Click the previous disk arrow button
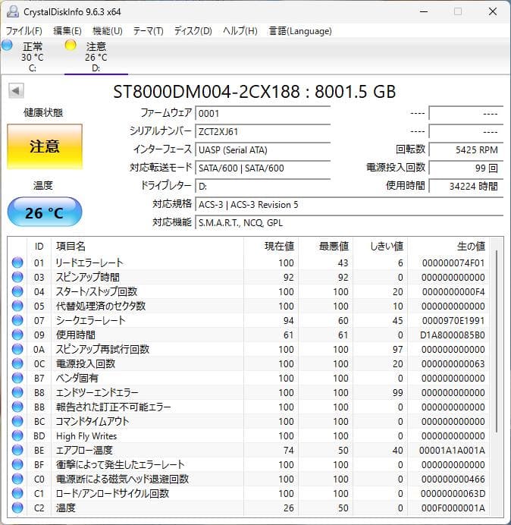The width and height of the screenshot is (511, 525). click(x=16, y=90)
